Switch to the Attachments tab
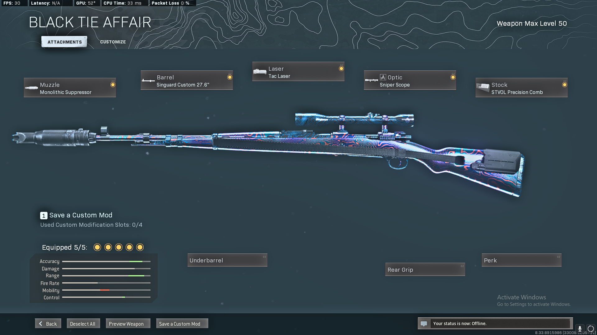The image size is (597, 335). [64, 42]
